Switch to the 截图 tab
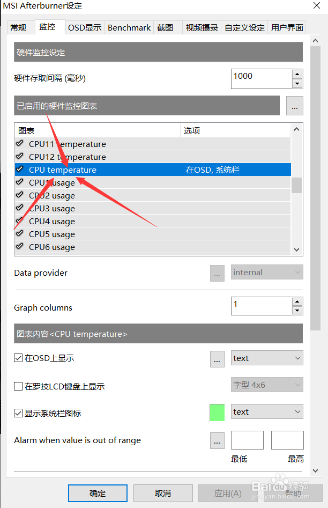The image size is (328, 508). click(x=168, y=28)
